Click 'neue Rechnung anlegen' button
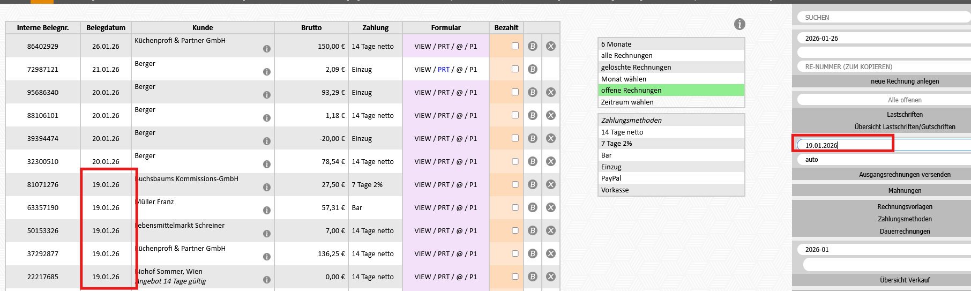971x291 pixels. [905, 81]
